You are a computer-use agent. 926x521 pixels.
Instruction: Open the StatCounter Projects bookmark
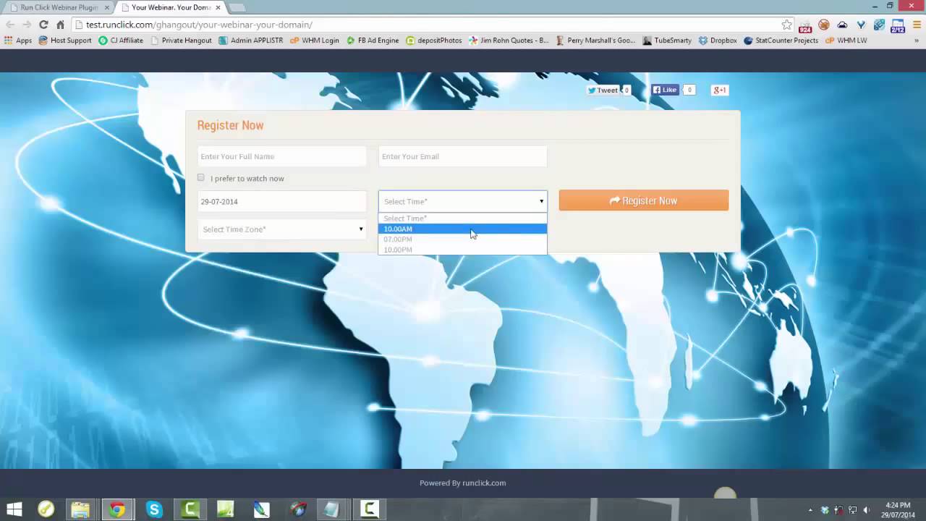781,41
